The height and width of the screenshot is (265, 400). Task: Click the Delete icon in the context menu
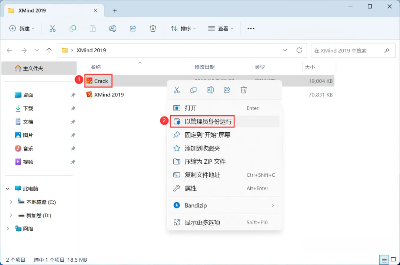tap(244, 90)
